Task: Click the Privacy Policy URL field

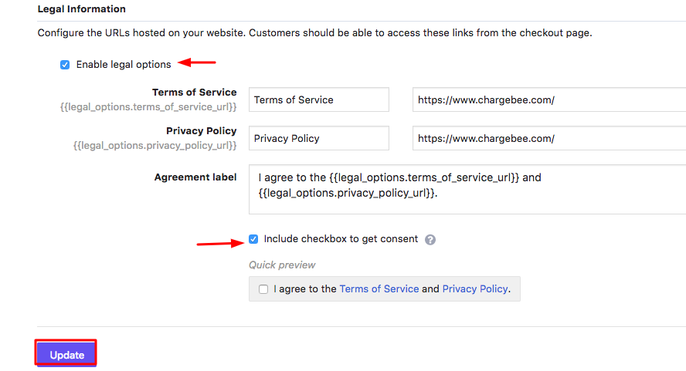Action: click(x=549, y=138)
